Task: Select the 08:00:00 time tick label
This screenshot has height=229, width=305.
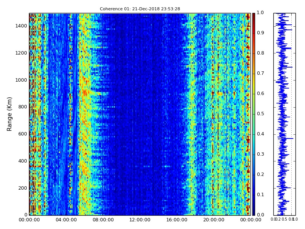Action: [103, 220]
